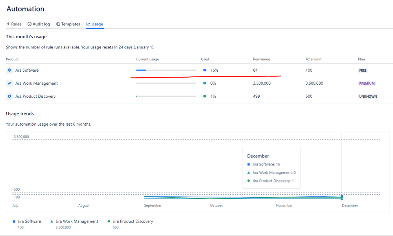Click the November axis label
393x236 pixels.
284,206
